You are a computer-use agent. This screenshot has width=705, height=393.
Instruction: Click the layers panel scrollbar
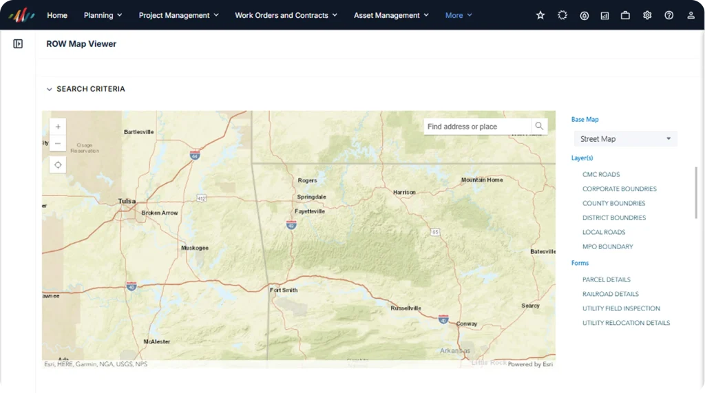coord(696,193)
